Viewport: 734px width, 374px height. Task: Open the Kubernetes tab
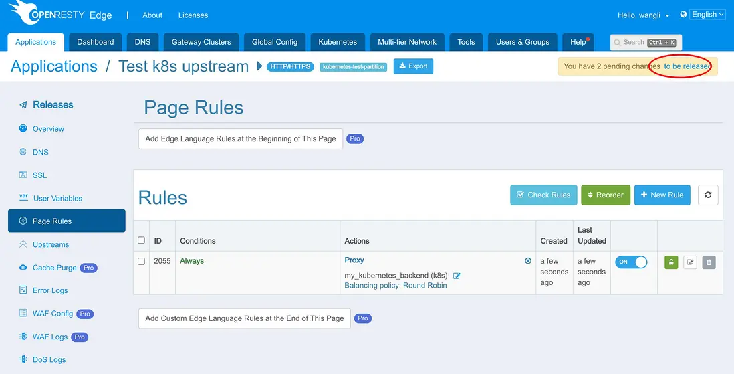click(x=338, y=42)
